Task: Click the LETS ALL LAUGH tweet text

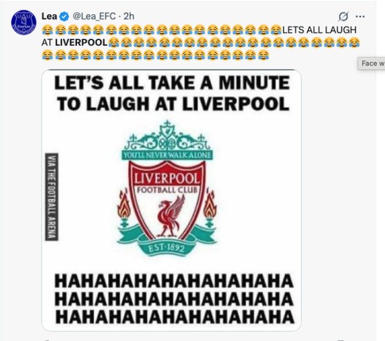Action: (320, 30)
